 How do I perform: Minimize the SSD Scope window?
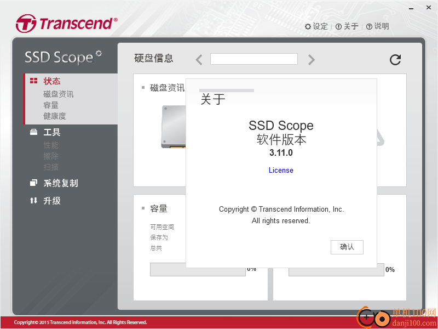411,8
